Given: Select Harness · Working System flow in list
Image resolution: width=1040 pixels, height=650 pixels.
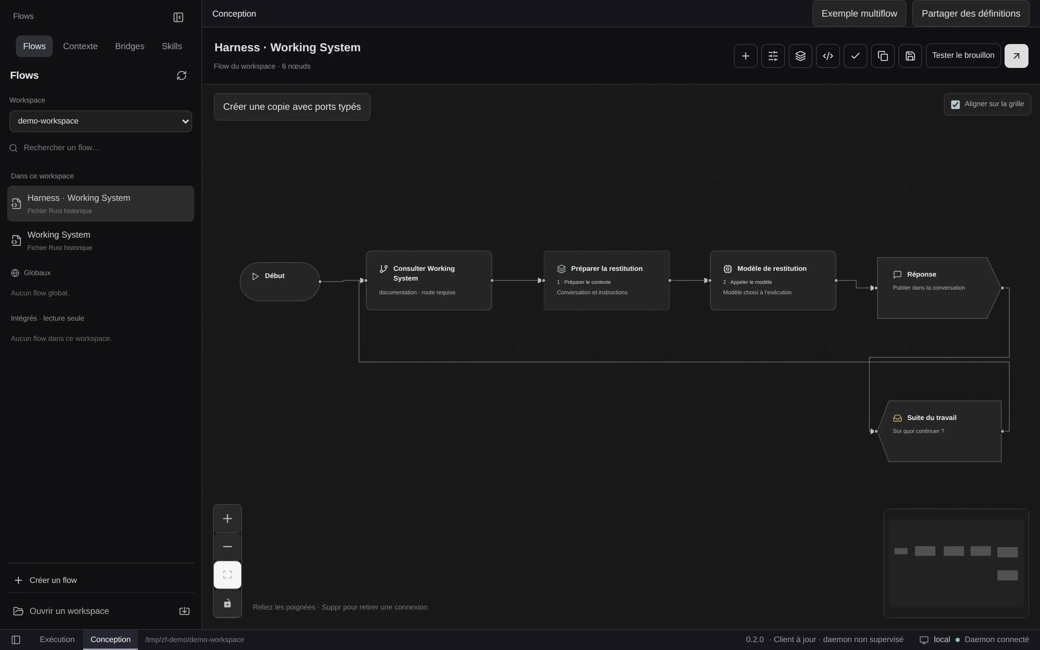Looking at the screenshot, I should pyautogui.click(x=100, y=204).
